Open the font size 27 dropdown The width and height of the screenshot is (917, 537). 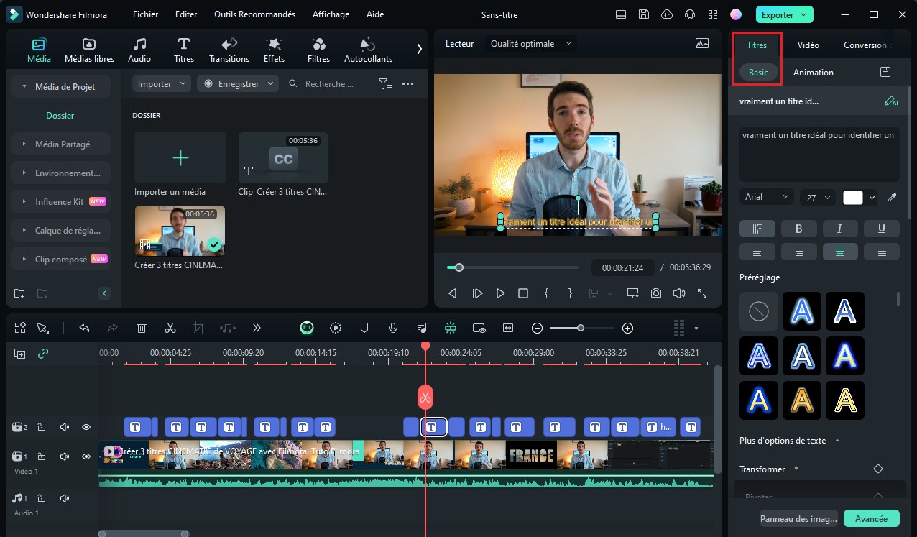click(819, 197)
